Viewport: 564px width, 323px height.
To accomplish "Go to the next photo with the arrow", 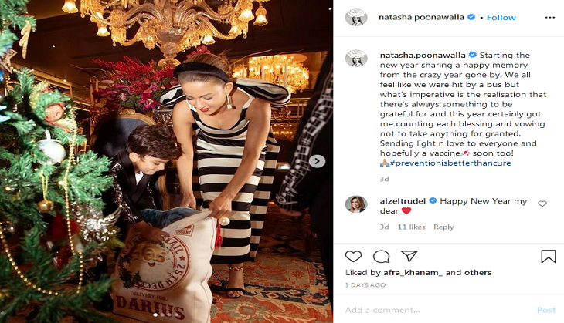I will [x=317, y=161].
